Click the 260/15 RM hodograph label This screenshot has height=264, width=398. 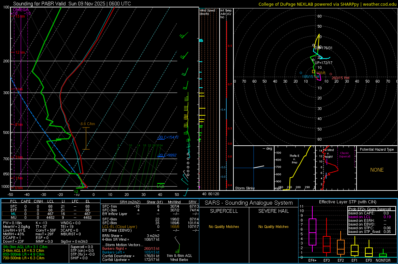click(340, 78)
